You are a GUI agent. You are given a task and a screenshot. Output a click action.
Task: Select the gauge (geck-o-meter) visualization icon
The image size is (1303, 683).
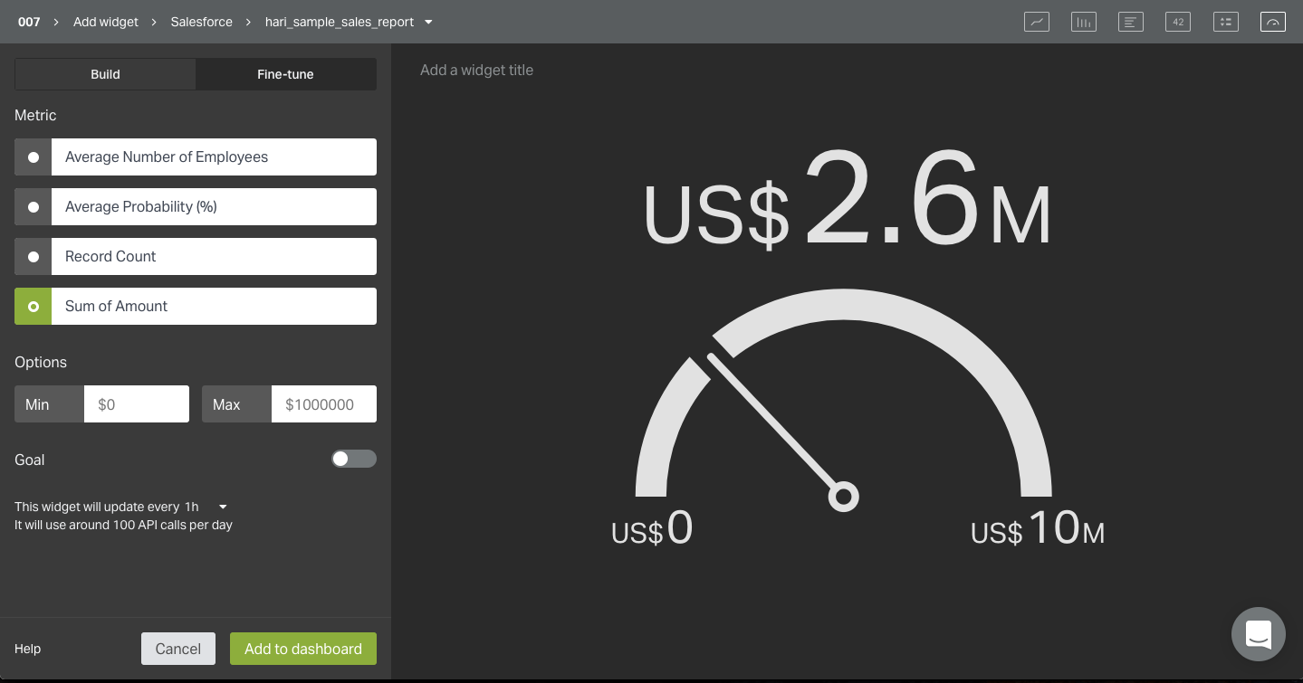point(1273,22)
